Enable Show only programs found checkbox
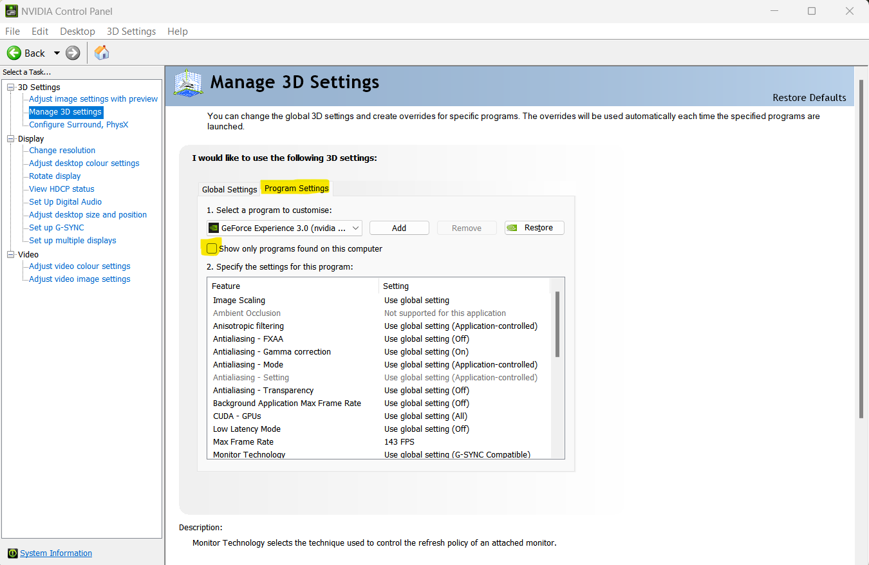This screenshot has height=565, width=869. [x=212, y=248]
